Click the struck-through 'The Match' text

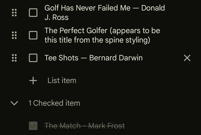63,126
